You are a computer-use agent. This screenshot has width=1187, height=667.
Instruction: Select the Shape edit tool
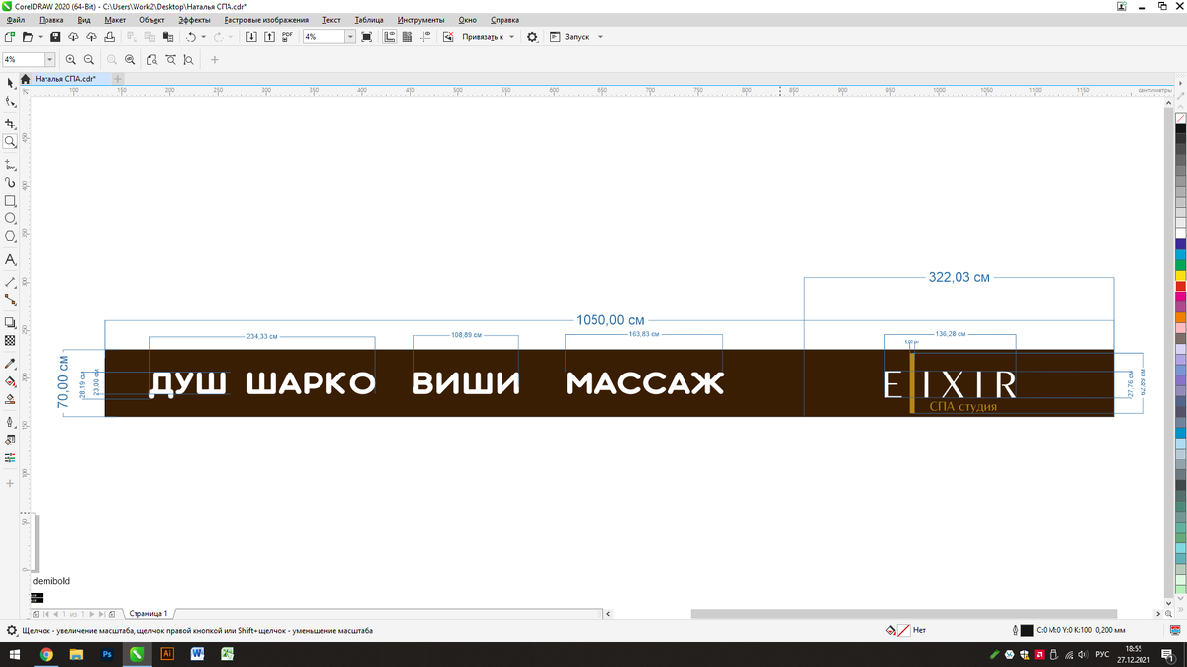pos(10,102)
